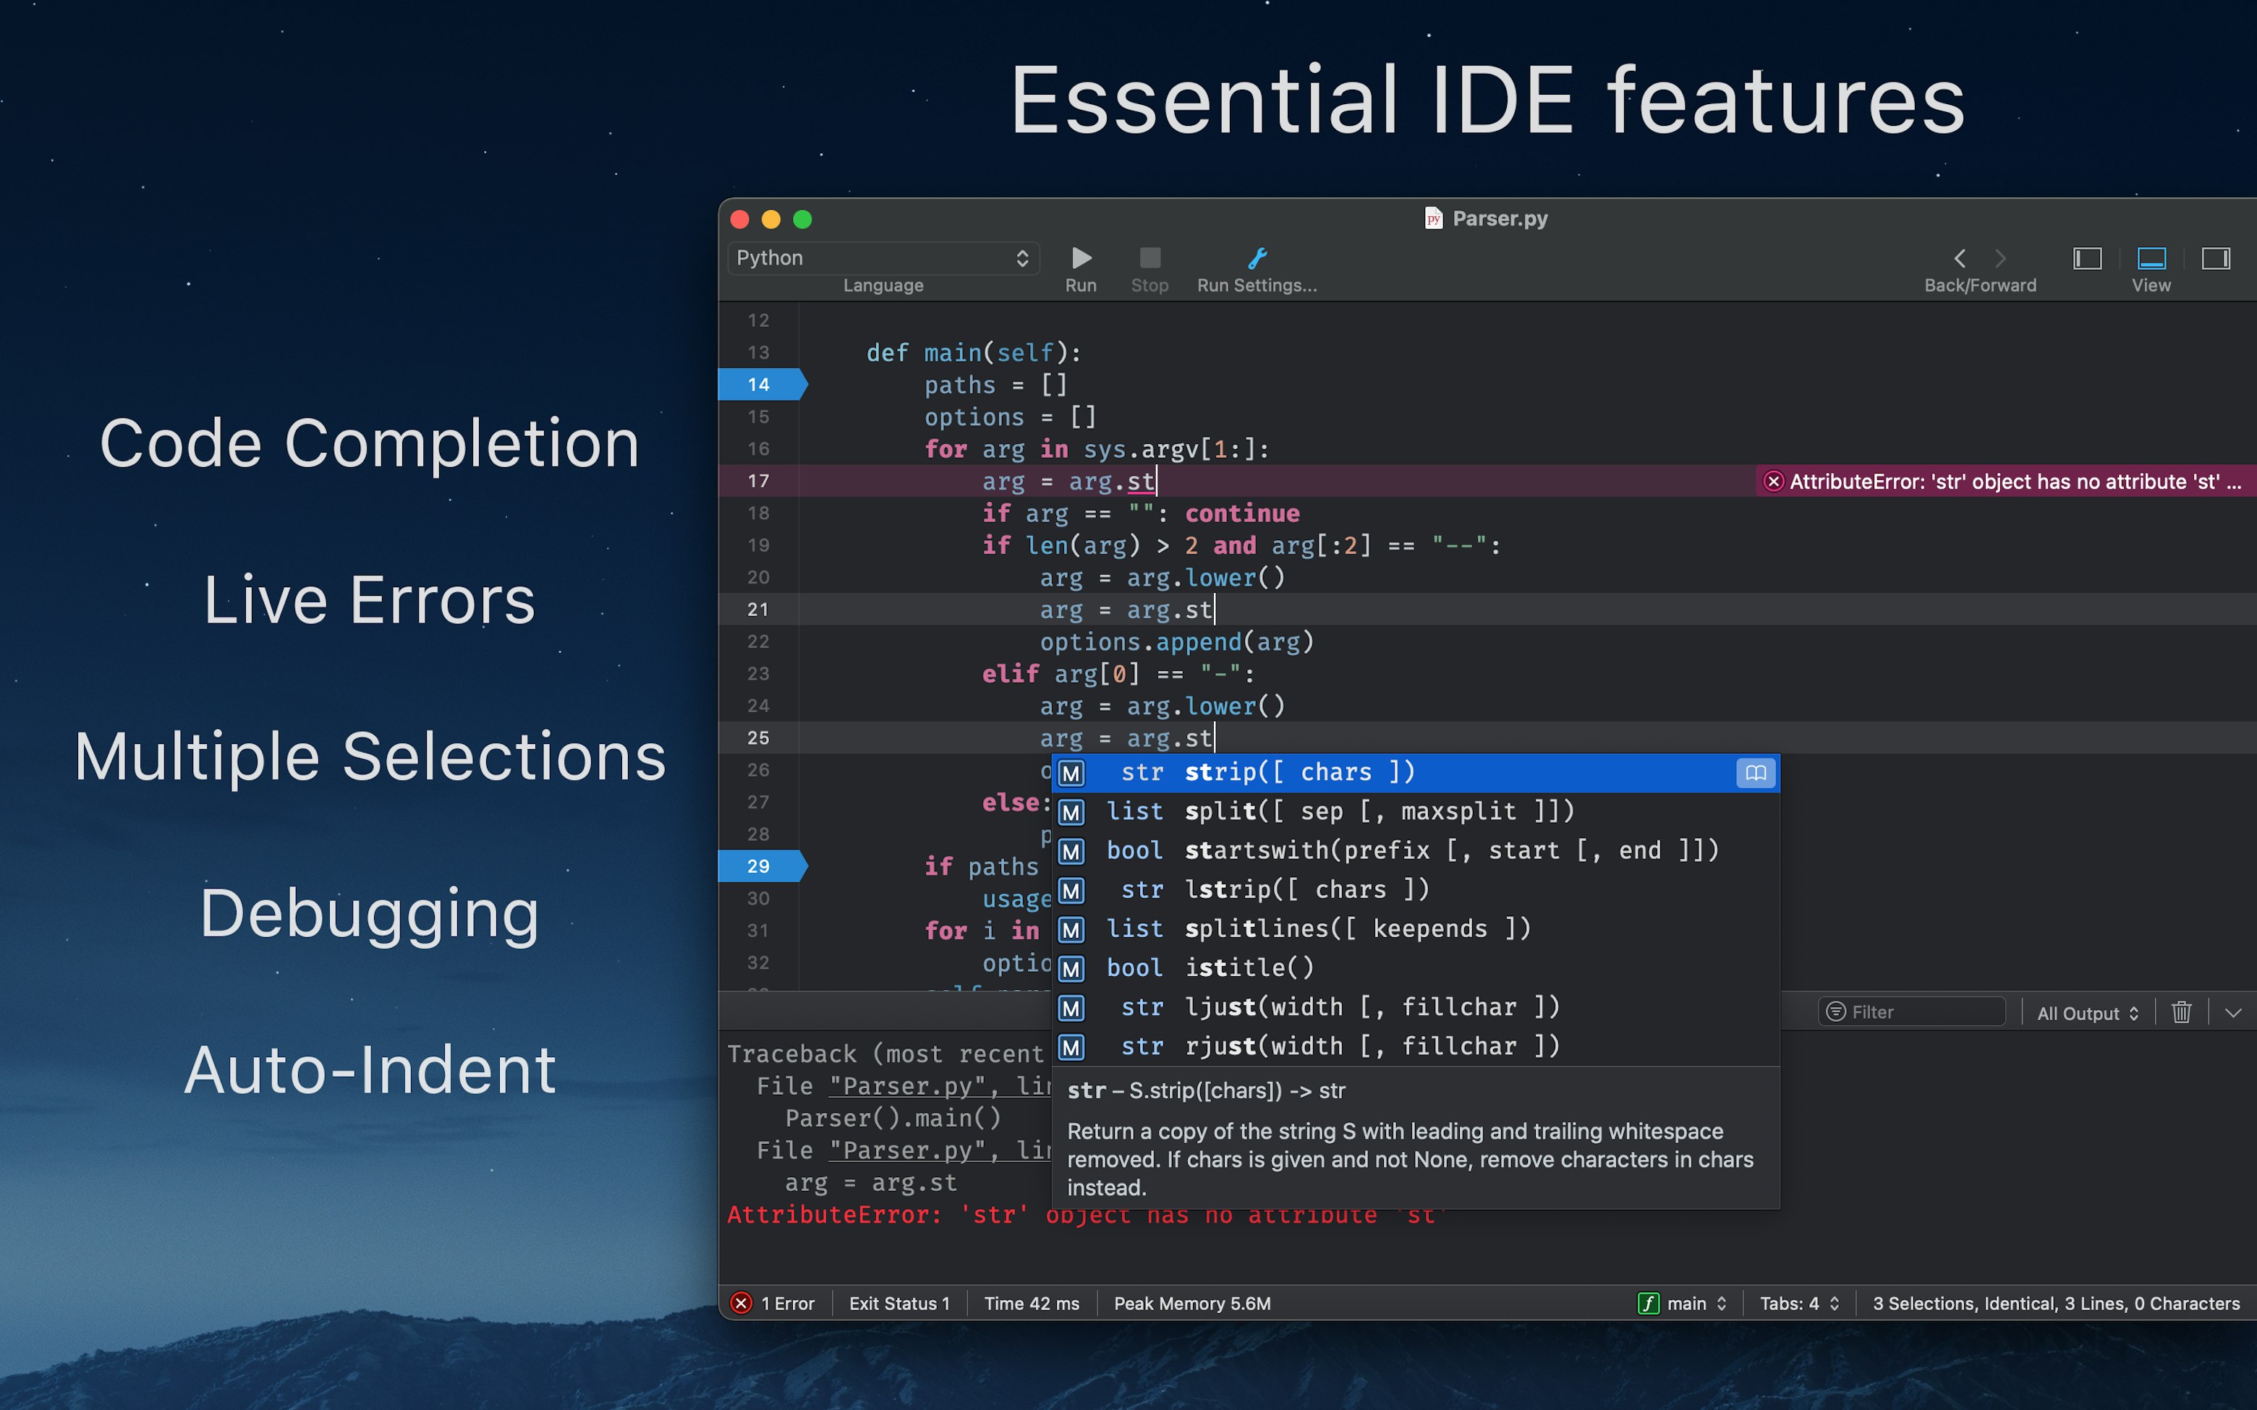Click the AttributeError inline error message
2257x1410 pixels.
point(2005,481)
